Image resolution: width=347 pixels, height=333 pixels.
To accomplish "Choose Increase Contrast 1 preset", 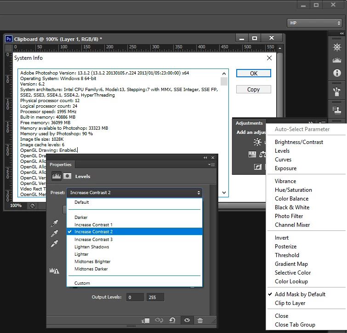I will point(135,225).
